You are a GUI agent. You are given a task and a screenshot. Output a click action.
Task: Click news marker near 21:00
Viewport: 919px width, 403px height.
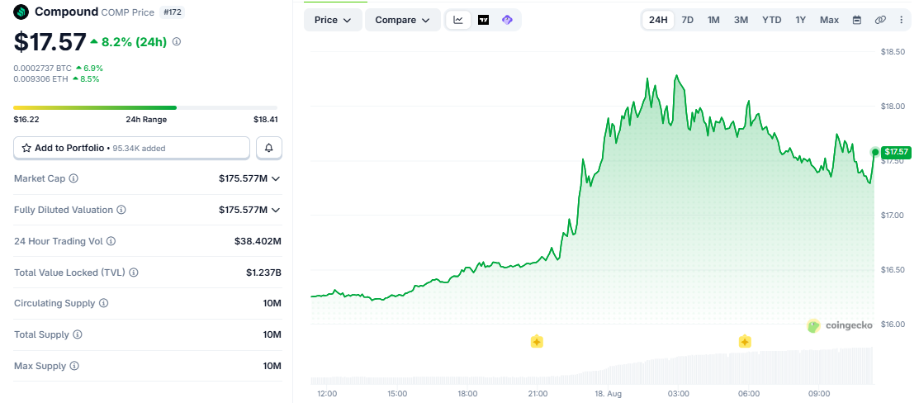[536, 341]
